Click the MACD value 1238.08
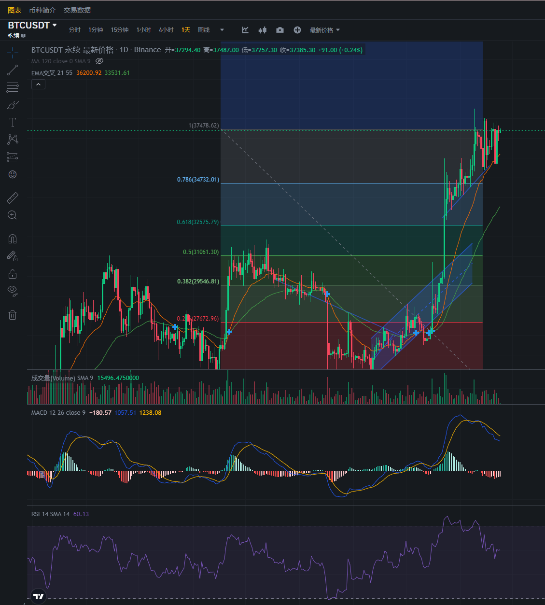This screenshot has width=545, height=605. click(150, 413)
